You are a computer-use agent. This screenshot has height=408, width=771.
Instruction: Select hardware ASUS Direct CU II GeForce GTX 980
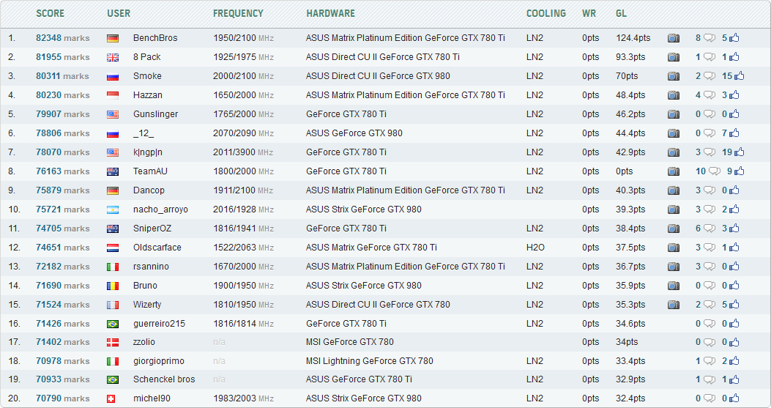pos(378,76)
